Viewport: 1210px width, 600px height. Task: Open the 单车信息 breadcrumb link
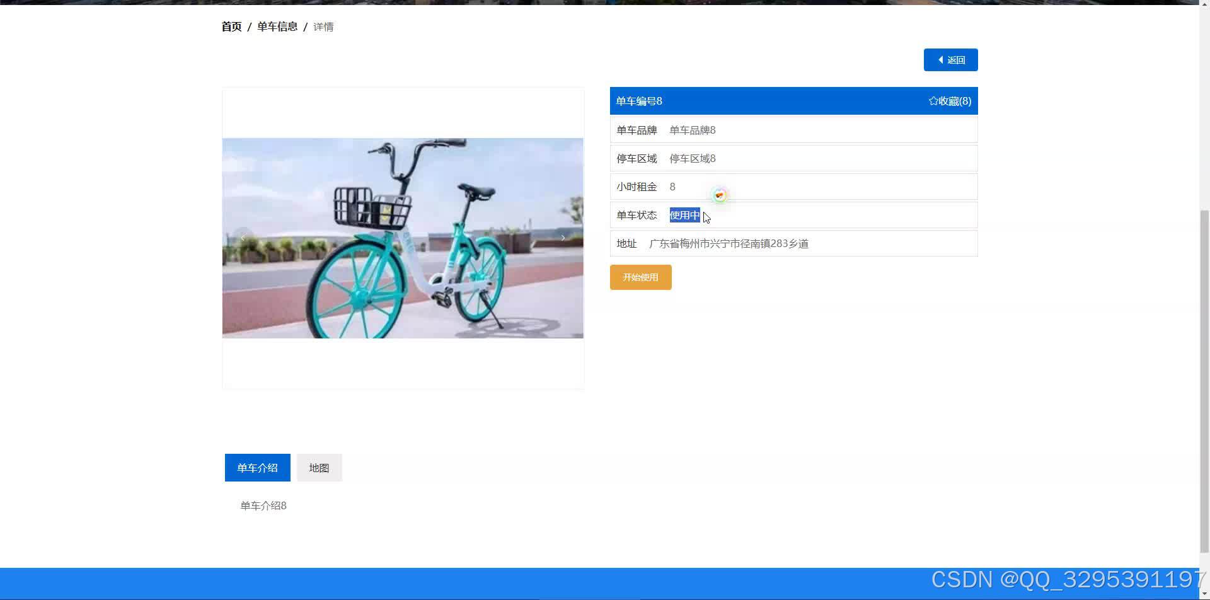pos(277,26)
